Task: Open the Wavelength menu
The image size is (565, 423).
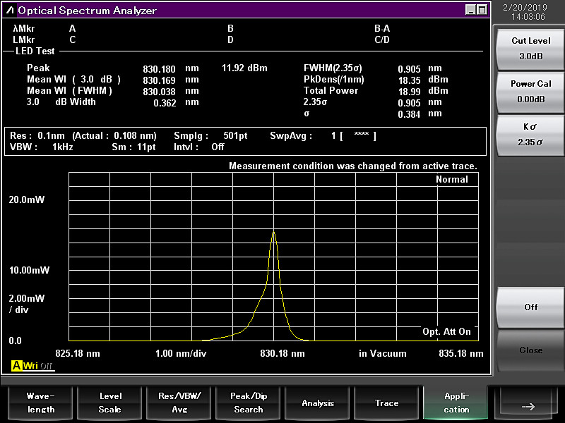Action: pyautogui.click(x=40, y=403)
